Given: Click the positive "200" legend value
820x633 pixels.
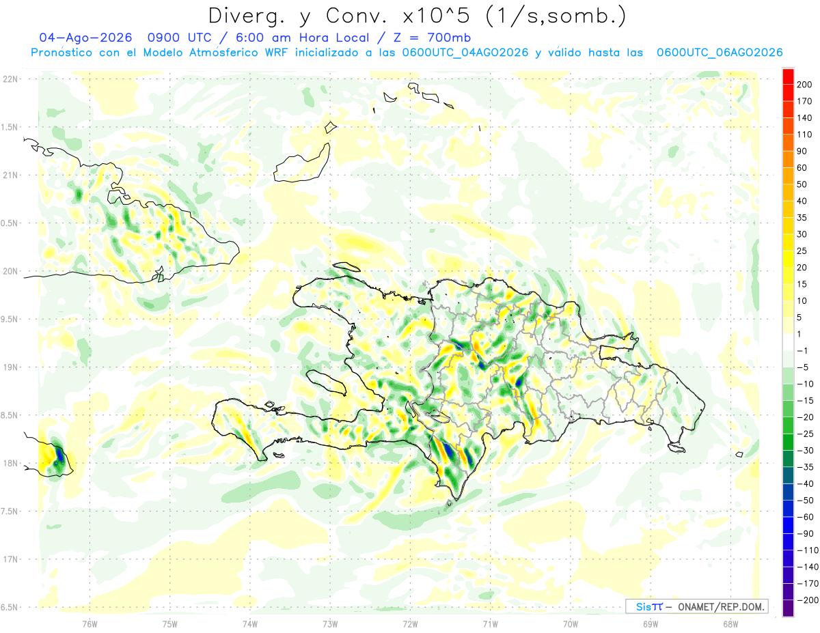Looking at the screenshot, I should point(805,85).
